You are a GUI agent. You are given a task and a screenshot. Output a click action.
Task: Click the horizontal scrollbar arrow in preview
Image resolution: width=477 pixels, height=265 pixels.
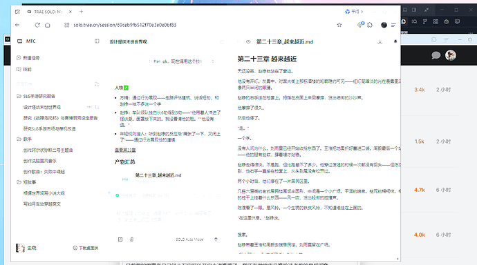tap(398, 259)
